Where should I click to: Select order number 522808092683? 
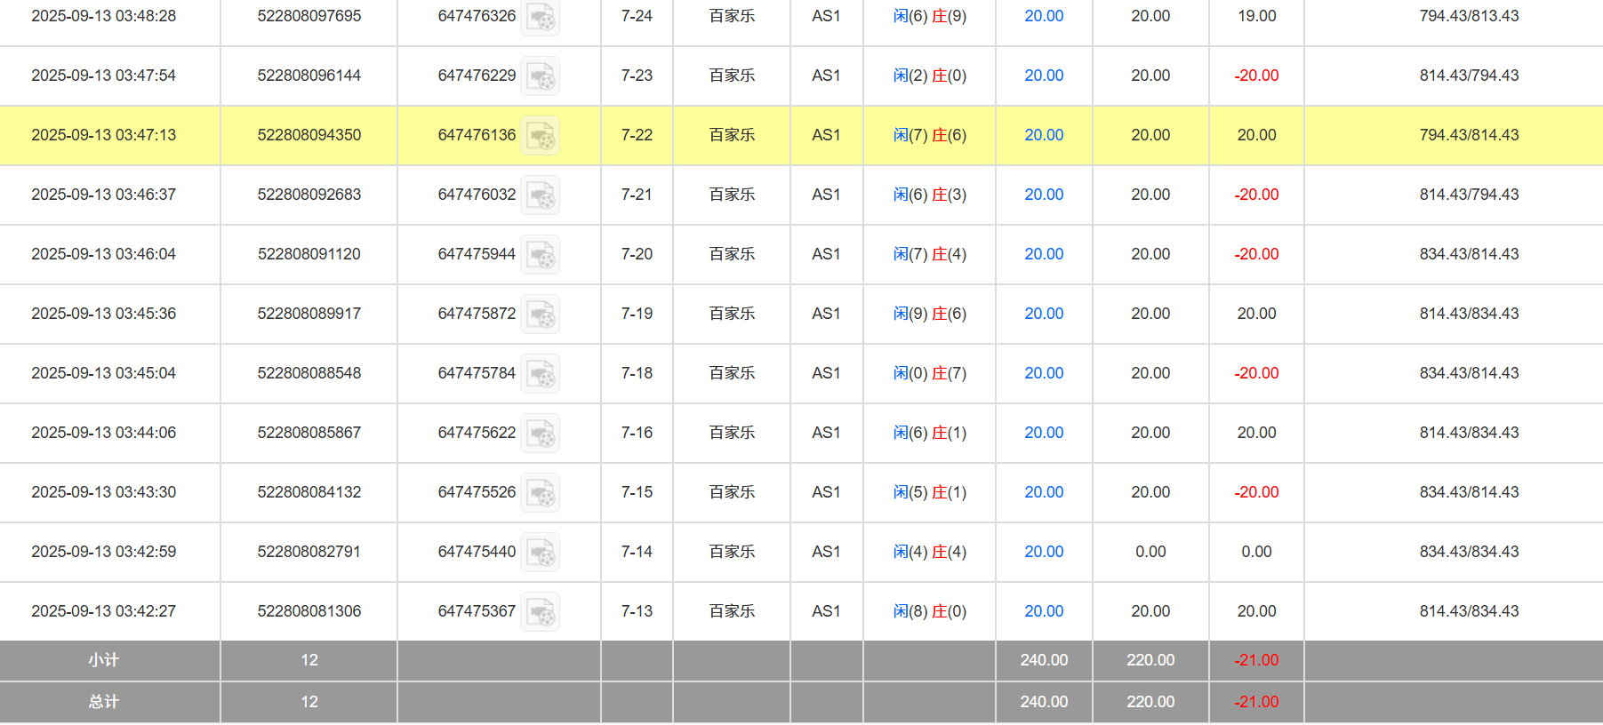[309, 195]
